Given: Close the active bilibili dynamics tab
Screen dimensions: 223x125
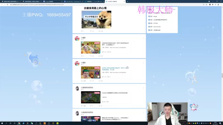Looking at the screenshot, I should (124, 1).
